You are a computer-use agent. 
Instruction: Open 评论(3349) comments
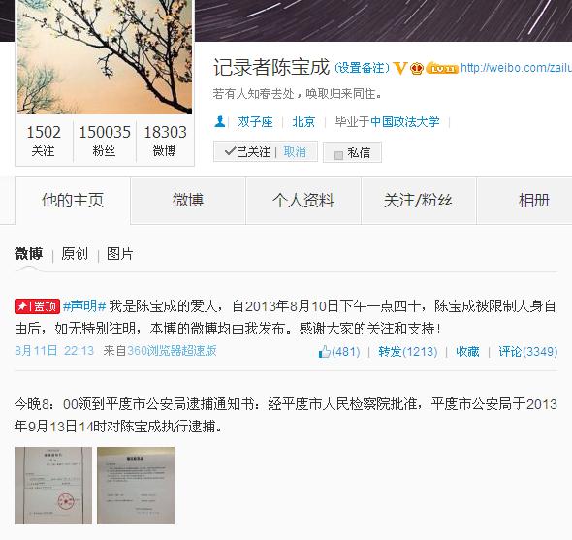(x=527, y=352)
